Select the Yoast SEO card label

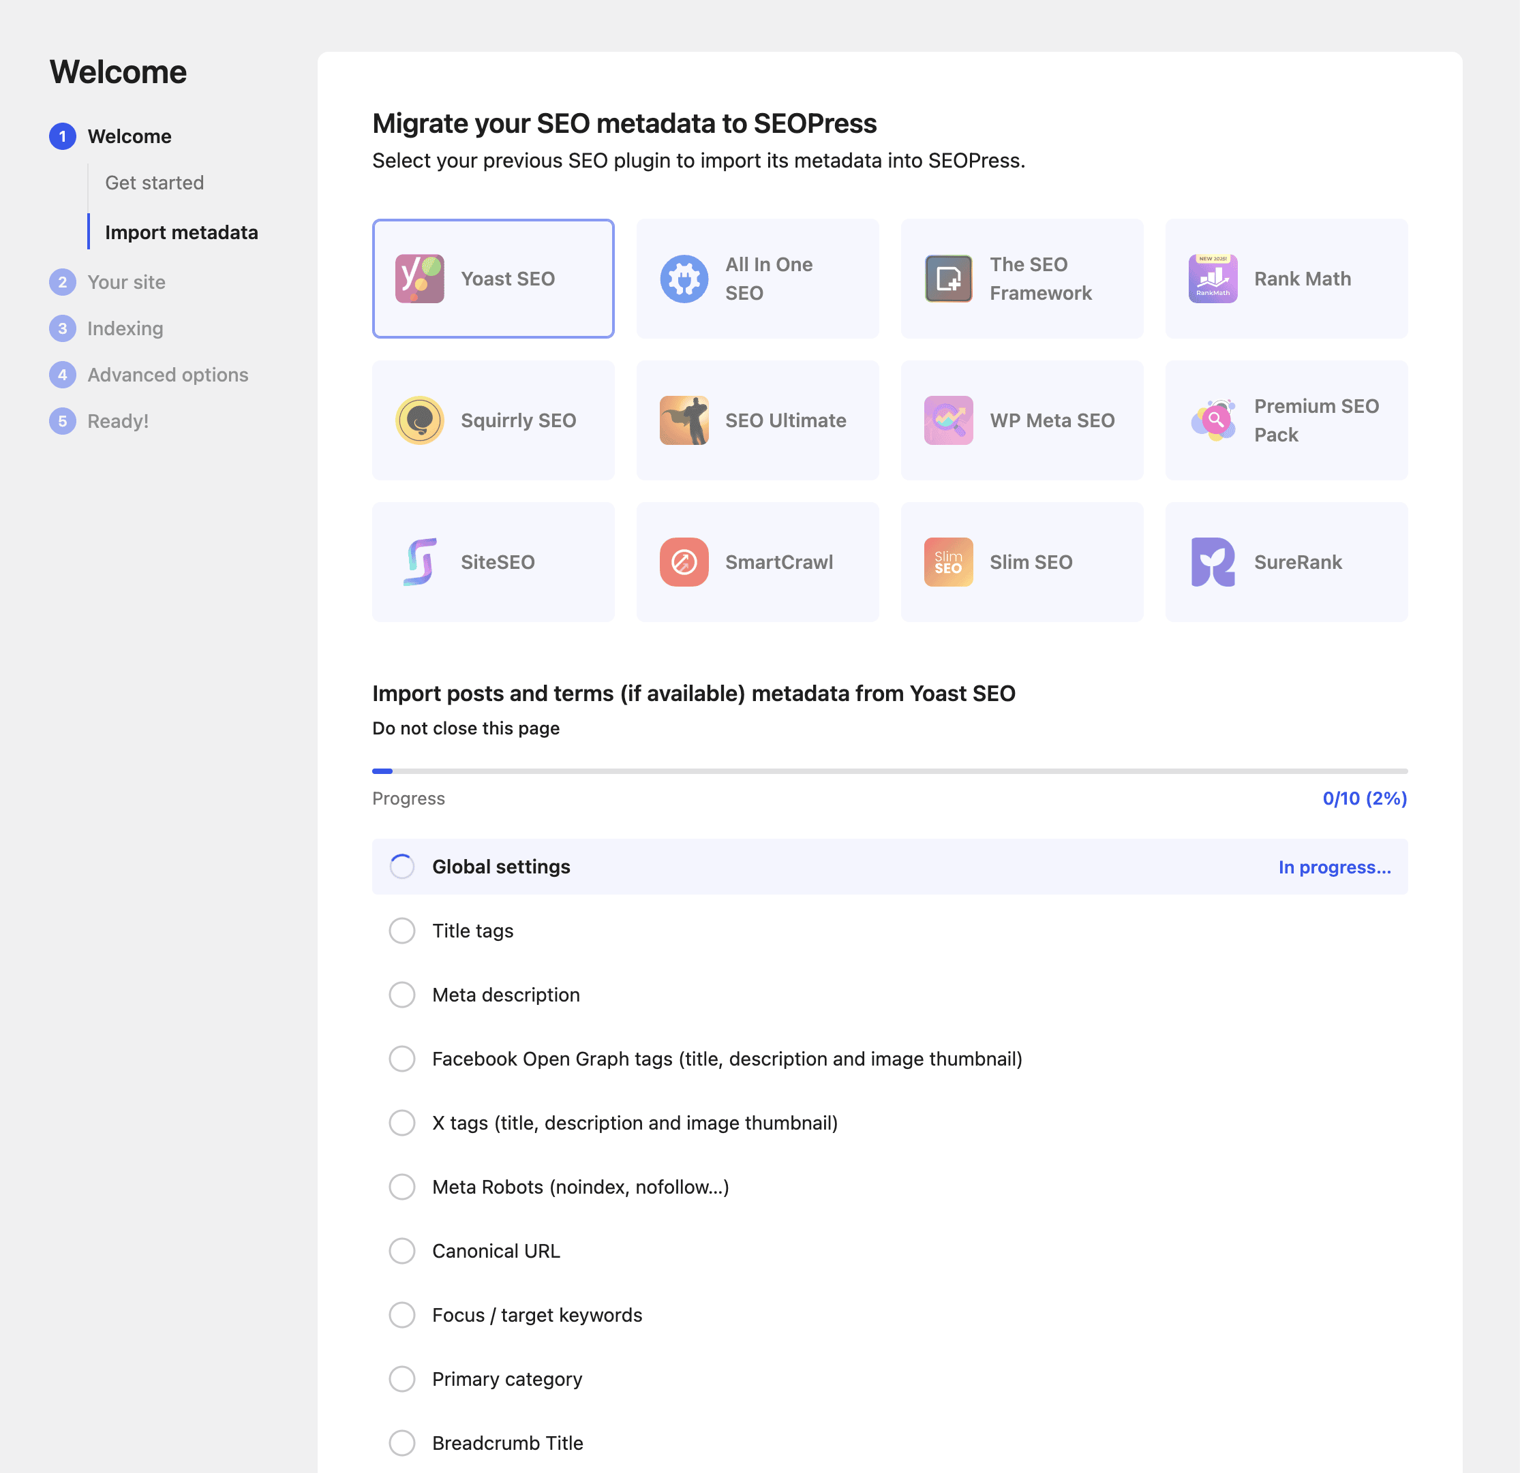pos(508,279)
